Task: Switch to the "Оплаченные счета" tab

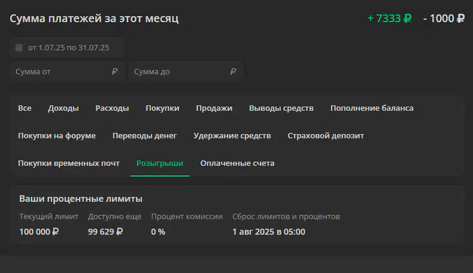Action: pos(238,163)
